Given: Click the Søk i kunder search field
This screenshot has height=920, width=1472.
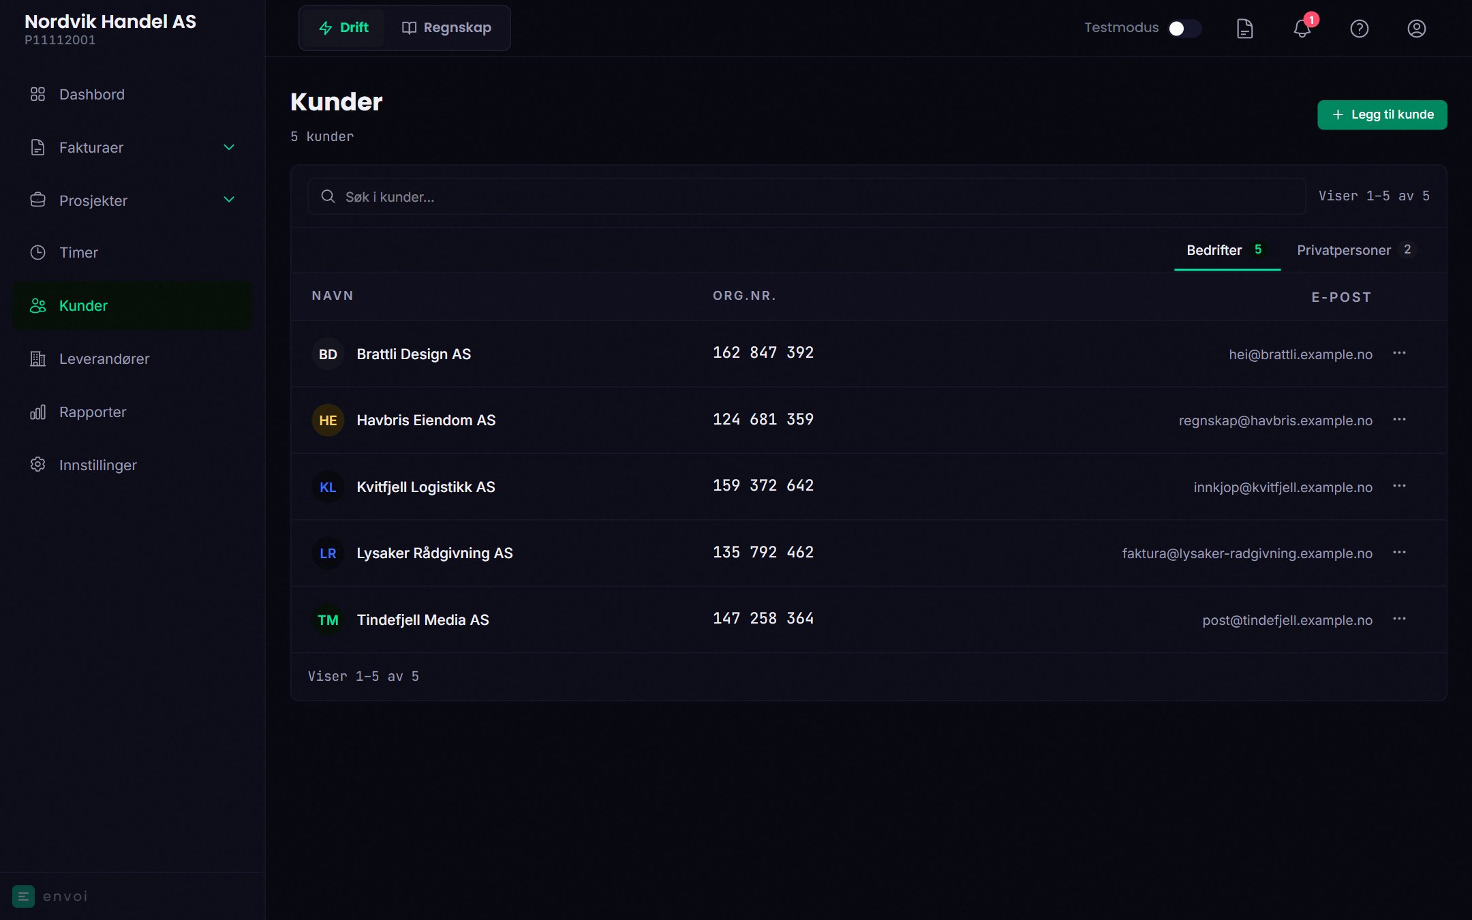Looking at the screenshot, I should [x=807, y=196].
